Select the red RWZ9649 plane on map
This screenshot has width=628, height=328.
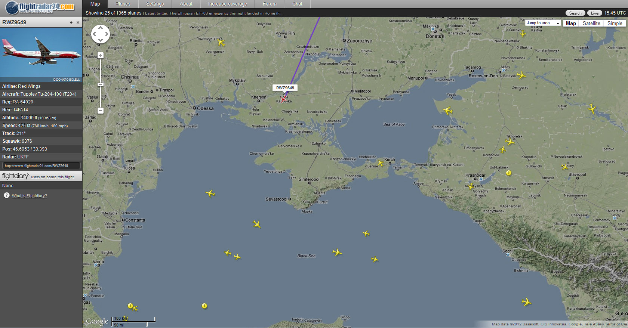point(283,99)
